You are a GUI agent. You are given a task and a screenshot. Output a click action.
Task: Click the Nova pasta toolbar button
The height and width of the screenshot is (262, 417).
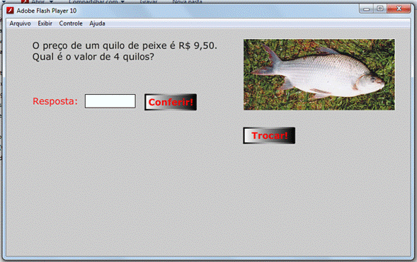(188, 1)
